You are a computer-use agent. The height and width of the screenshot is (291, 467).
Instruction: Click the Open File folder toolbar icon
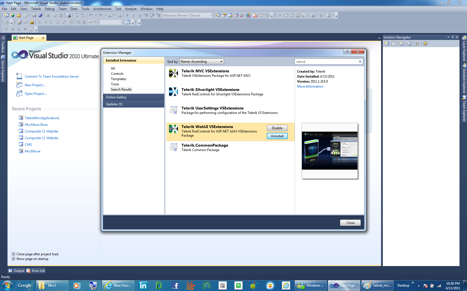click(x=19, y=16)
